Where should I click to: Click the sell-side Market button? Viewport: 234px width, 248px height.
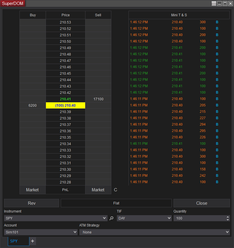(98, 190)
